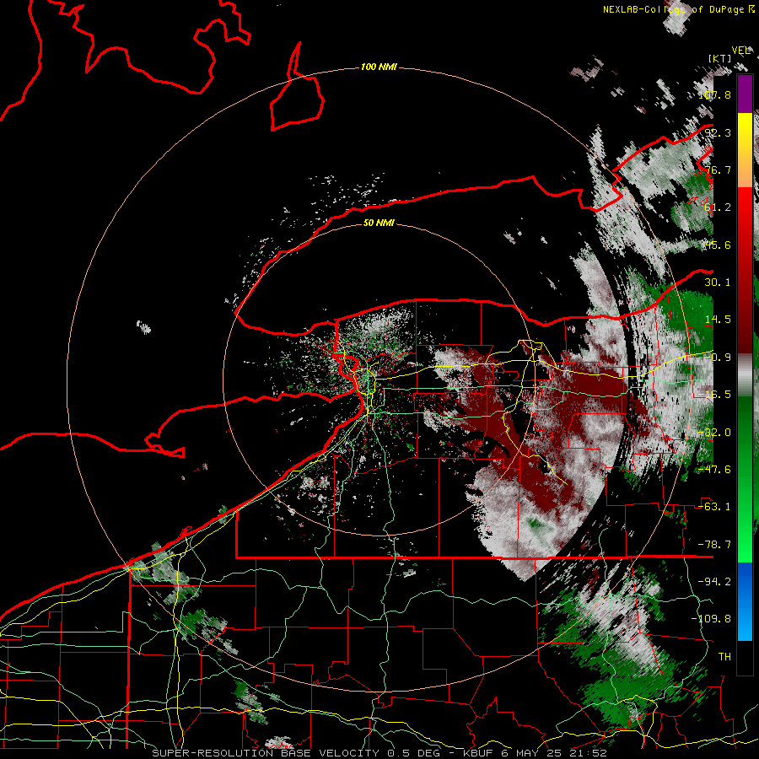The image size is (759, 759).
Task: Click the [KT] units label
Action: (720, 58)
